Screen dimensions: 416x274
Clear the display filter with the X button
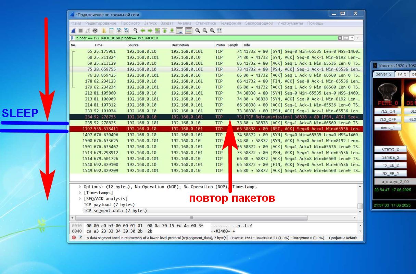pyautogui.click(x=340, y=38)
